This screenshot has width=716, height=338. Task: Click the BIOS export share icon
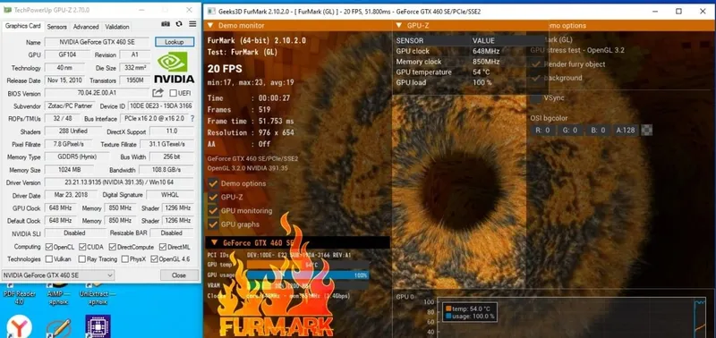(x=158, y=93)
